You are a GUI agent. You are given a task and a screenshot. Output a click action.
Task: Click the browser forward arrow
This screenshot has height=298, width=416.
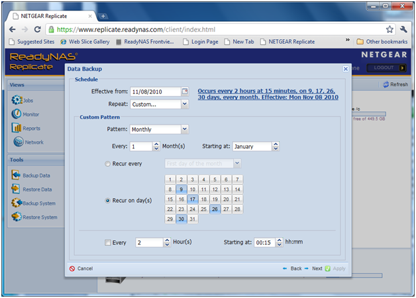[25, 29]
